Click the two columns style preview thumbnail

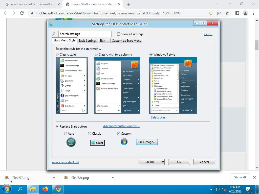(x=117, y=85)
